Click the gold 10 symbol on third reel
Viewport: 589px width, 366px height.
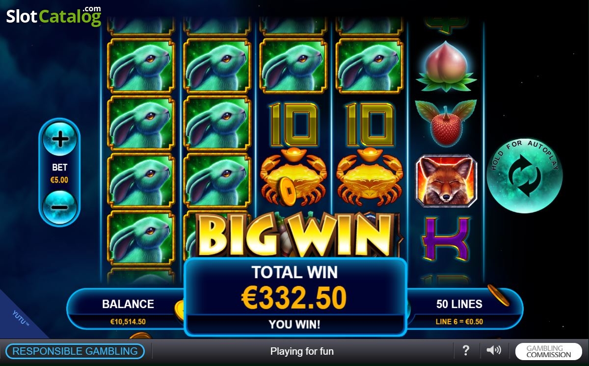pyautogui.click(x=294, y=125)
